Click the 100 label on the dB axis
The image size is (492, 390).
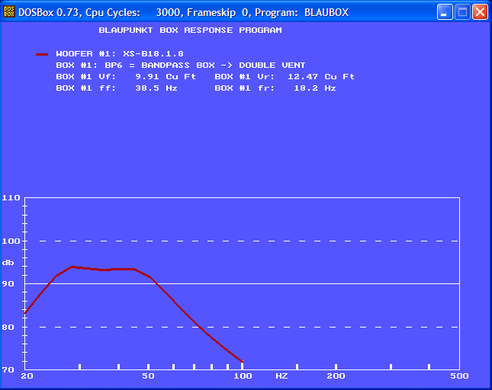click(11, 241)
